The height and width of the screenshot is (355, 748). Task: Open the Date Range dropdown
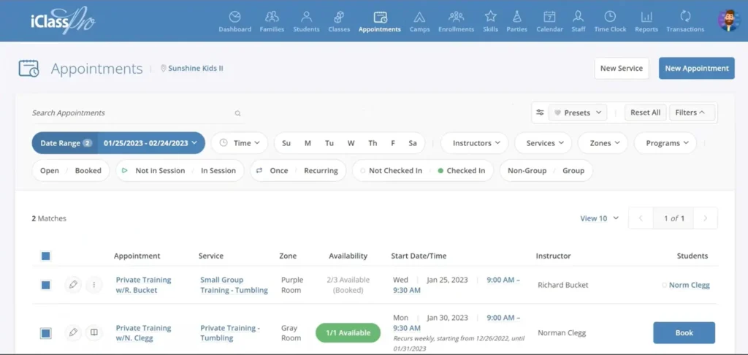click(x=118, y=142)
